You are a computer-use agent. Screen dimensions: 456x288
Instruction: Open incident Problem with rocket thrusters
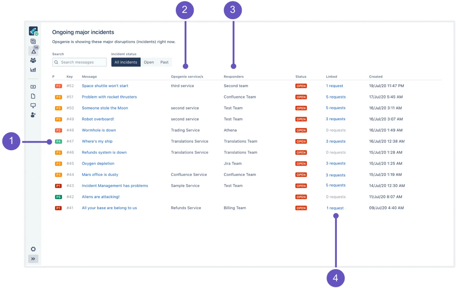[109, 97]
